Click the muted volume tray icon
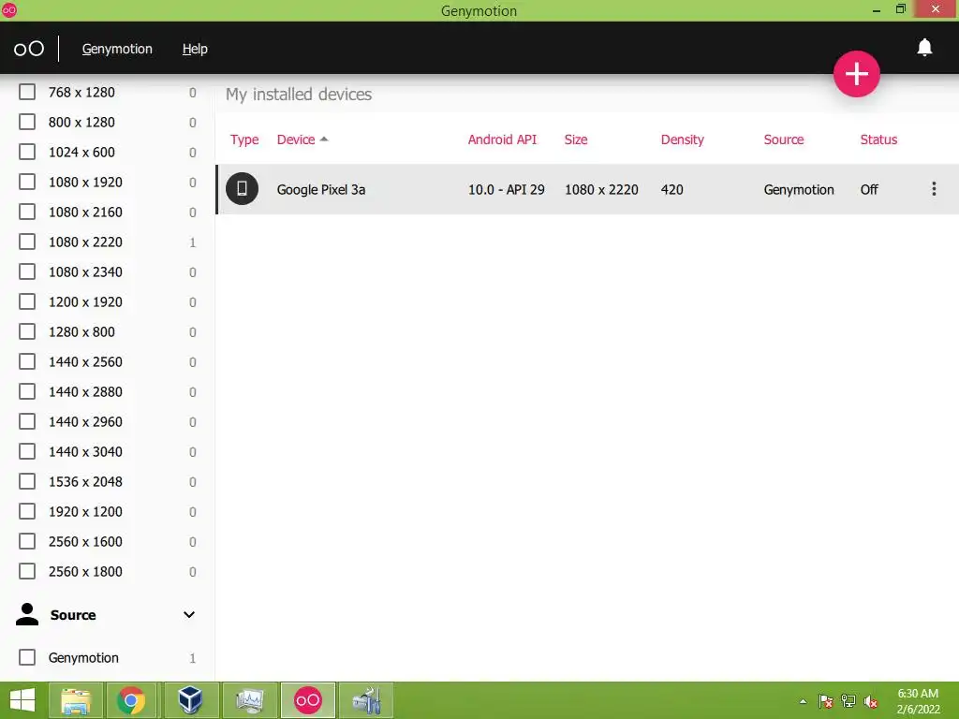The image size is (959, 719). 871,701
